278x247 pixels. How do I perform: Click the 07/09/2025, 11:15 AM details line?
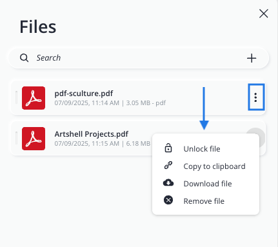[x=103, y=143]
